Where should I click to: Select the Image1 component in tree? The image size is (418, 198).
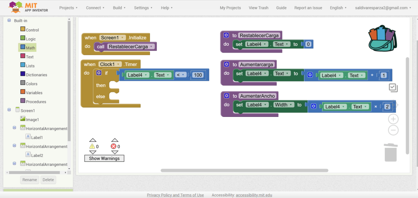coord(32,119)
